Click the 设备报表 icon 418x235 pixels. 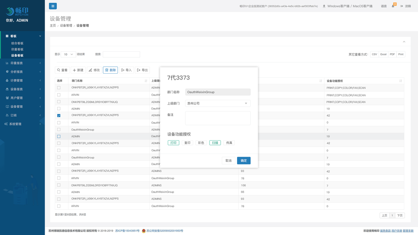point(7,89)
